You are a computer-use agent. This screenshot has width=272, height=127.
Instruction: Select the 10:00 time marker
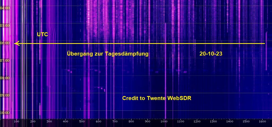[x=5, y=112]
